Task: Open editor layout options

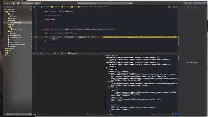Action: (174, 7)
